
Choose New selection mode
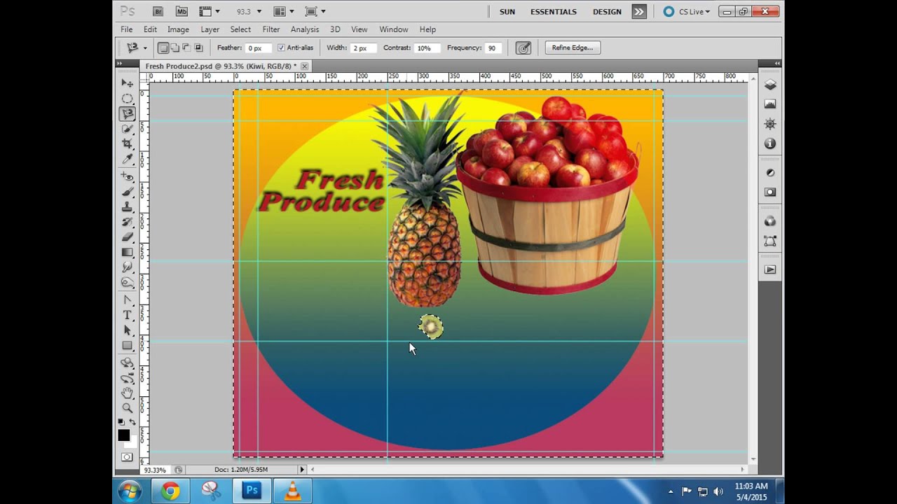(163, 48)
